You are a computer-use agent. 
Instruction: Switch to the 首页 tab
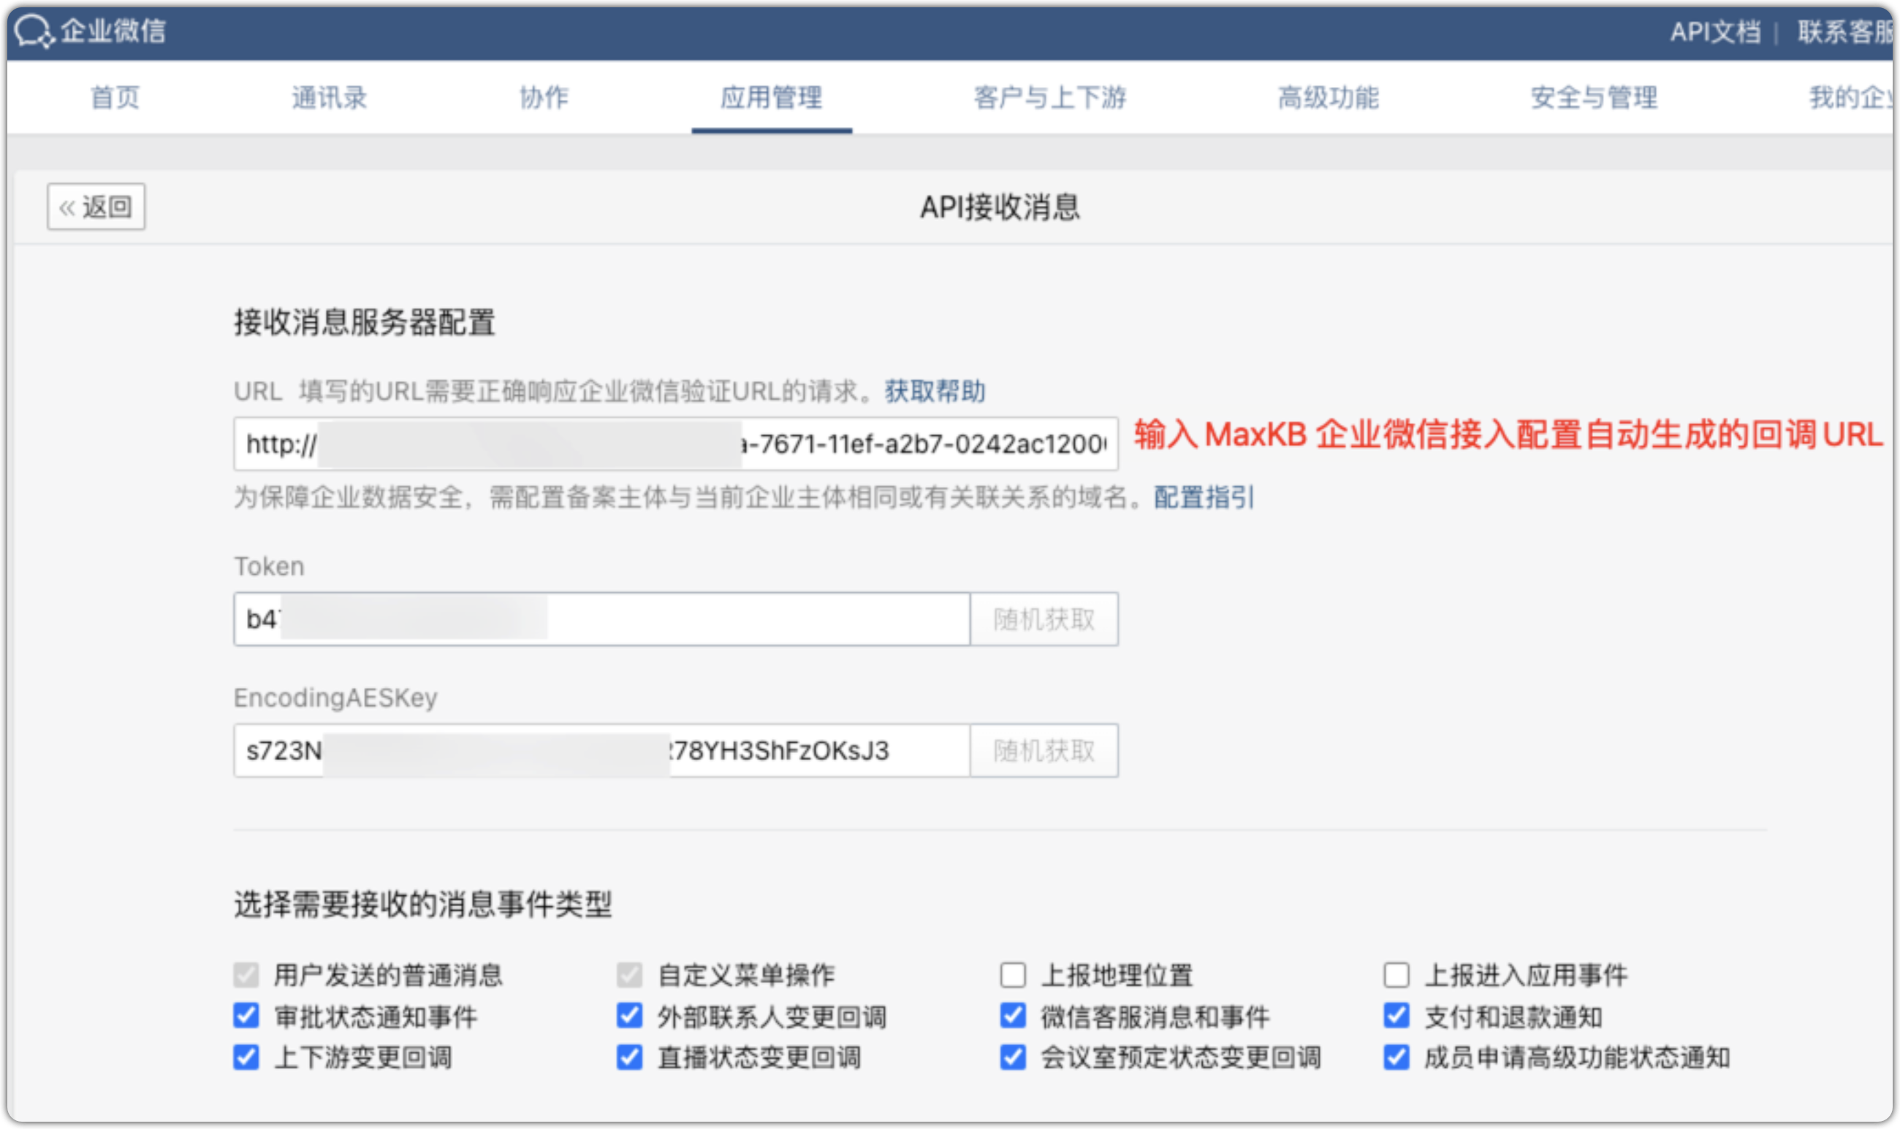click(114, 97)
